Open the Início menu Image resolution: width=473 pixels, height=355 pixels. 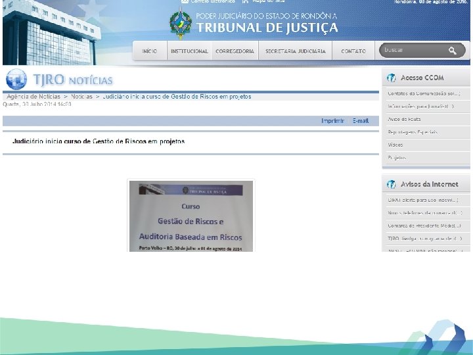pos(150,51)
